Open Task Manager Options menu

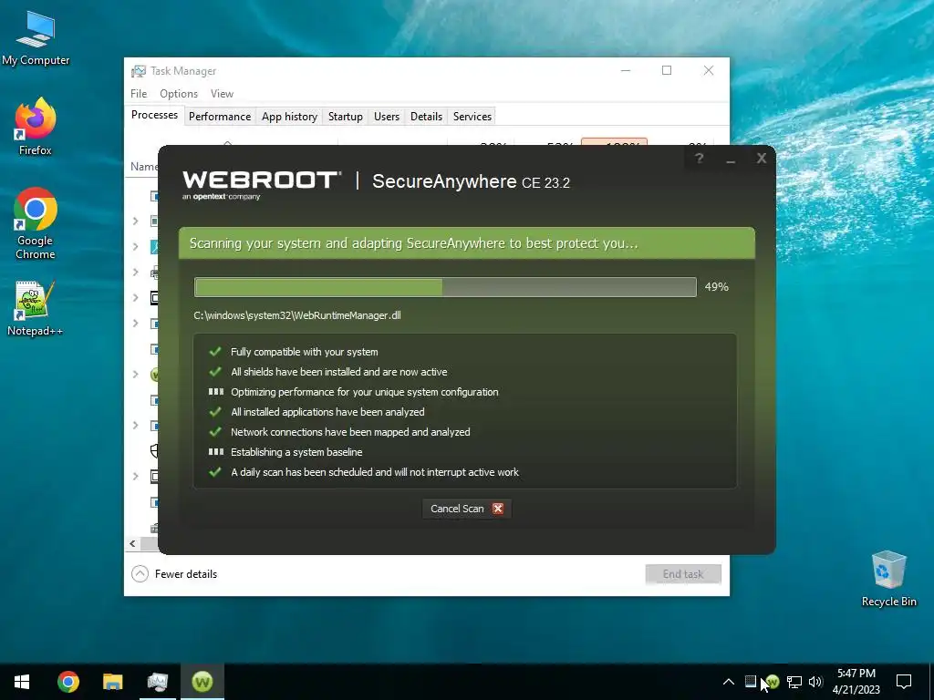coord(179,94)
